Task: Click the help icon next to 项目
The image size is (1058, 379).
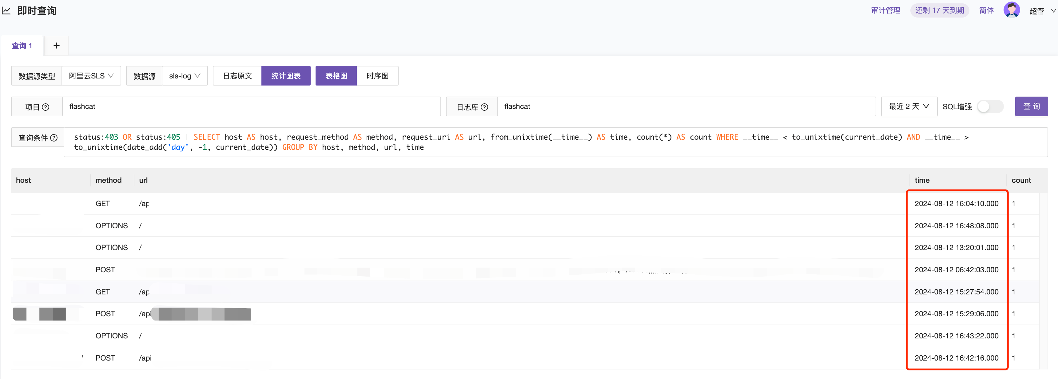Action: point(46,107)
